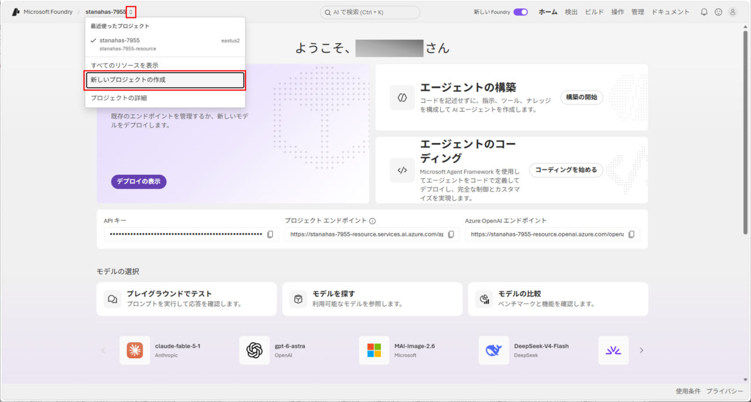Copy the project endpoint URL
Image resolution: width=751 pixels, height=402 pixels.
[x=451, y=235]
